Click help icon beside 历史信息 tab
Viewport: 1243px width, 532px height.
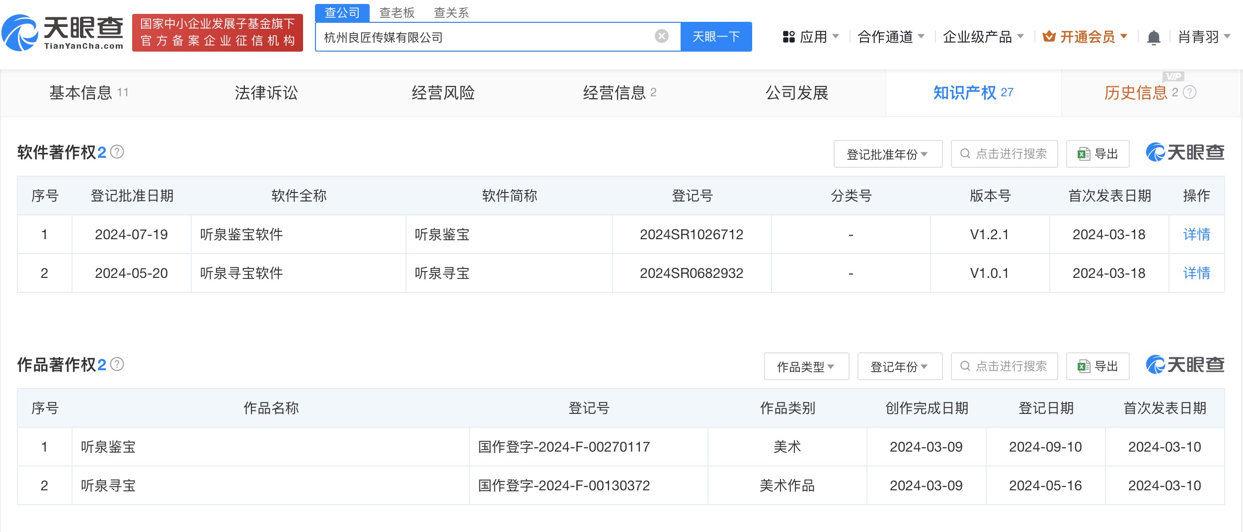click(x=1189, y=92)
